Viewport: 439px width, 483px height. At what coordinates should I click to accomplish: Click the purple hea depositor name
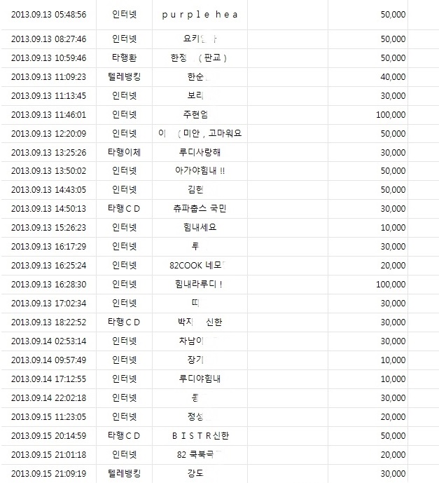coord(200,15)
